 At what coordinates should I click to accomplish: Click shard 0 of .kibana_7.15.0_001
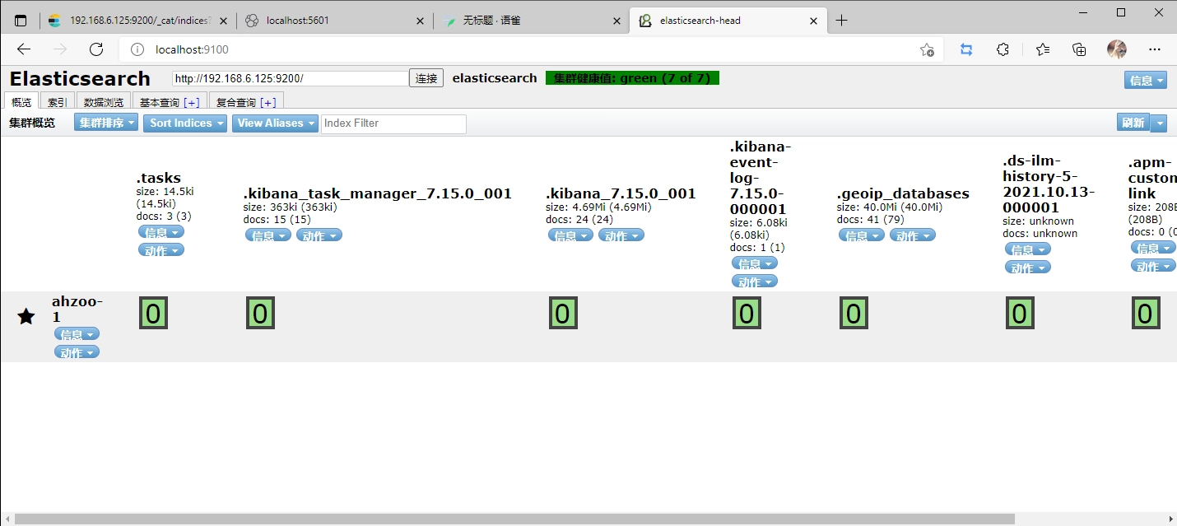coord(563,314)
